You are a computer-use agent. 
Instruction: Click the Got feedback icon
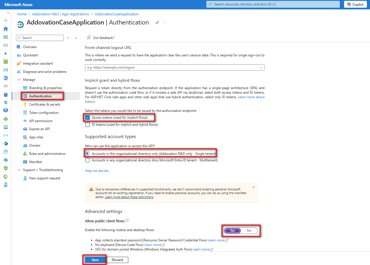89,38
